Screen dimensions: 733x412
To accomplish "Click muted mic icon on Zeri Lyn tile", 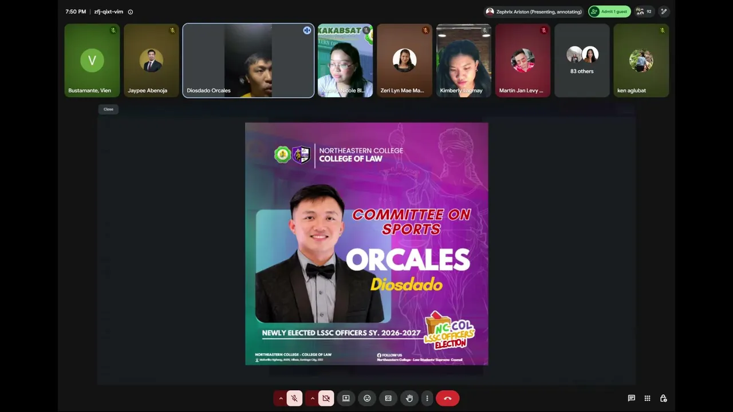I will 425,30.
